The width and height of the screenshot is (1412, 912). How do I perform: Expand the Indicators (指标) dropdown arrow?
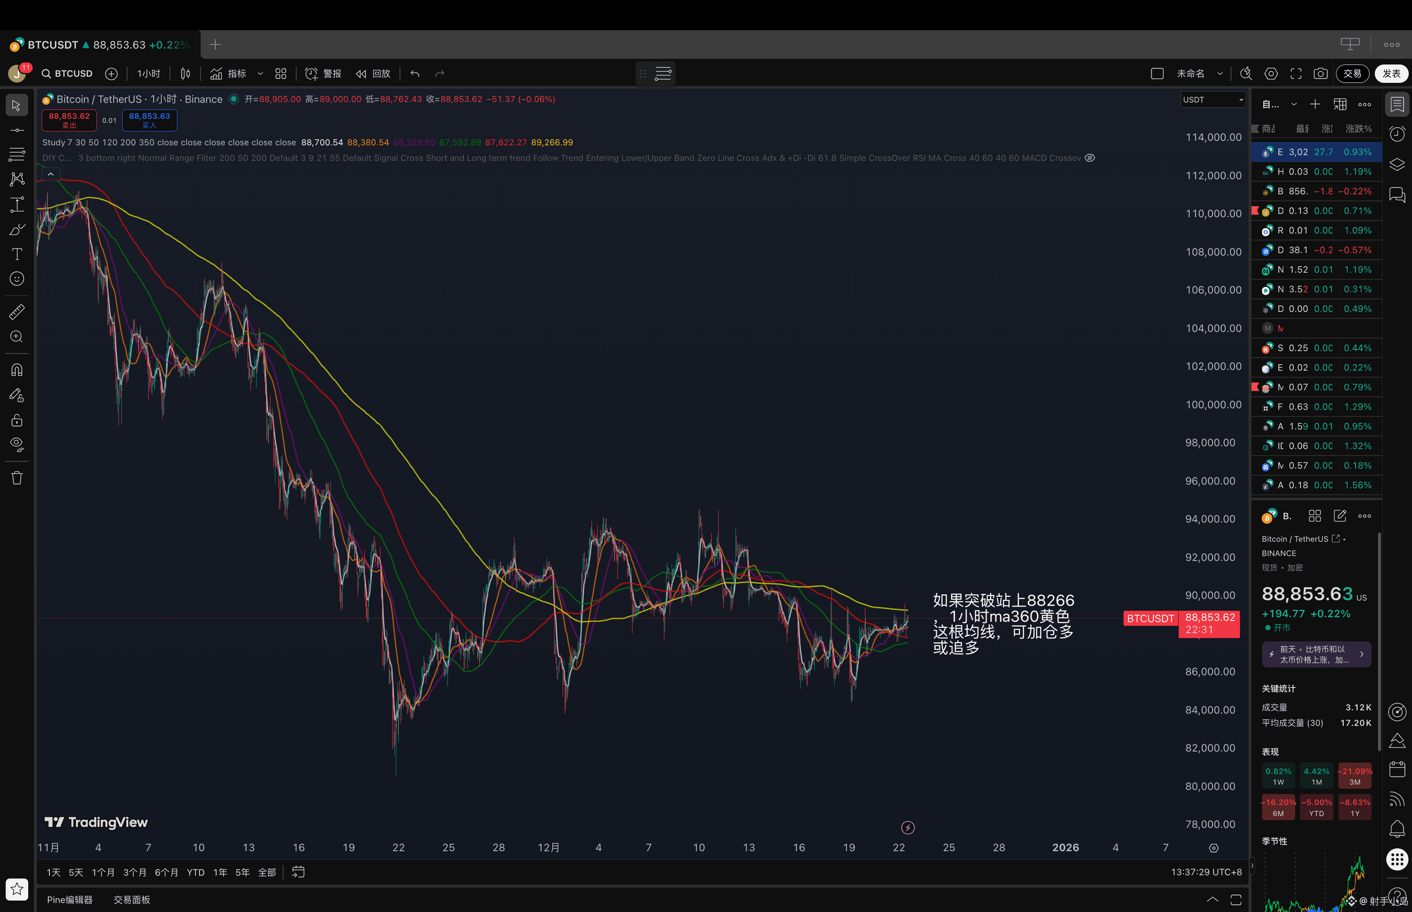pyautogui.click(x=260, y=73)
